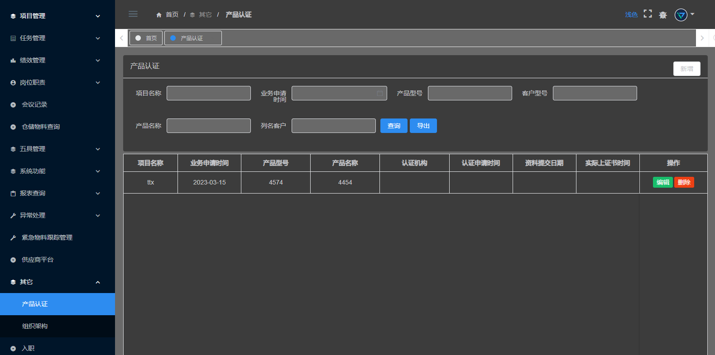Expand 五具管理 menu chevron

(x=98, y=149)
